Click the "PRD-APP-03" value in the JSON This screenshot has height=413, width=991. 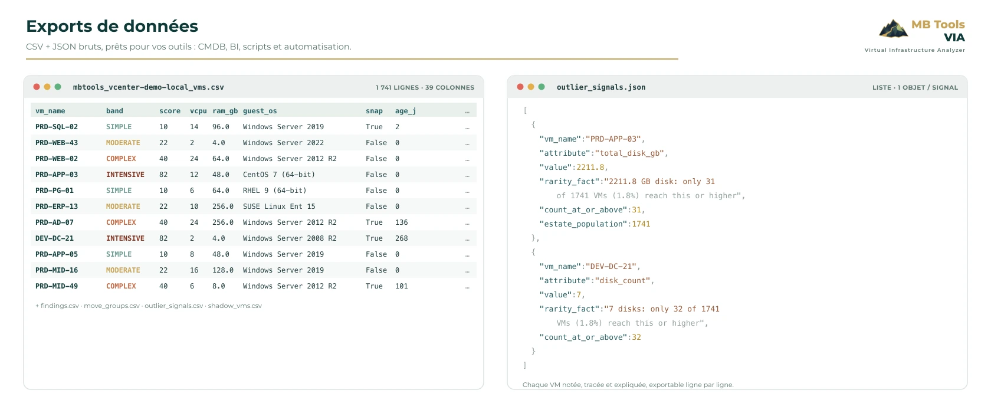pos(613,139)
